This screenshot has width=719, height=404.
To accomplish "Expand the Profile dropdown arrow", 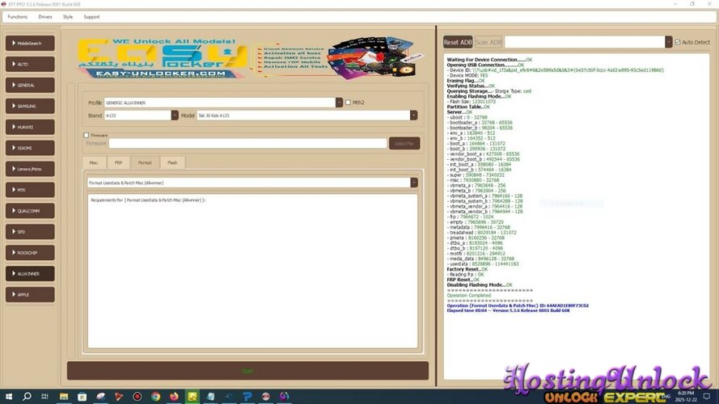I will tap(339, 103).
